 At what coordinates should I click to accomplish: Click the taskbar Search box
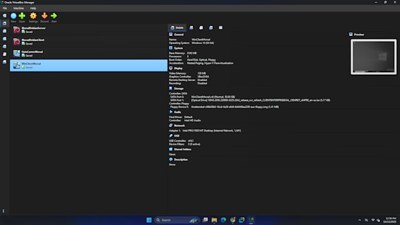pos(177,220)
